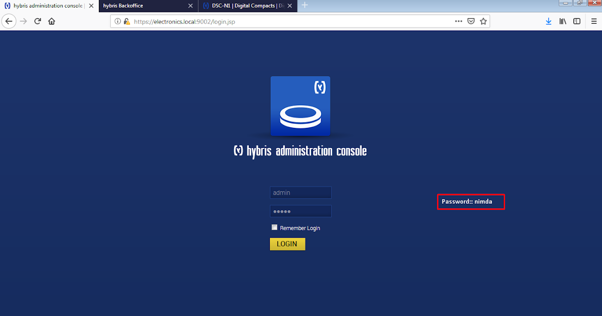Minimize the browser window

coord(566,3)
